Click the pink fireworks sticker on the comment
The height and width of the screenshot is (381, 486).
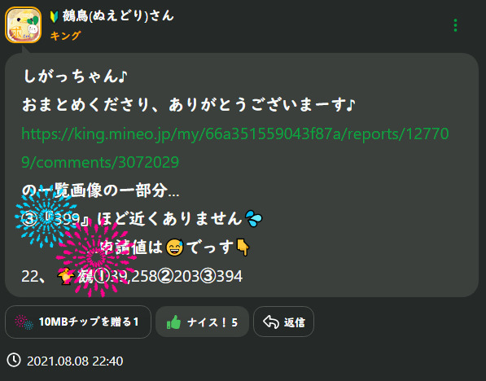pos(96,256)
